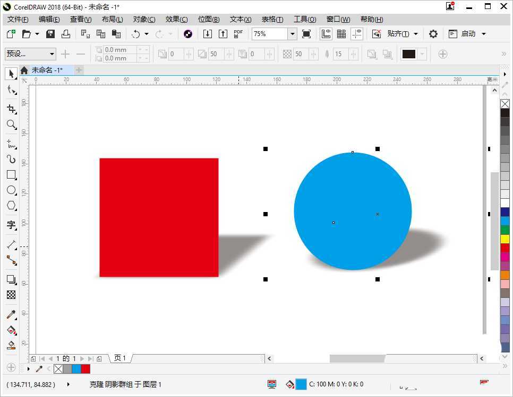Open the 贴齐 snap-to dropdown
513x397 pixels.
coord(415,34)
